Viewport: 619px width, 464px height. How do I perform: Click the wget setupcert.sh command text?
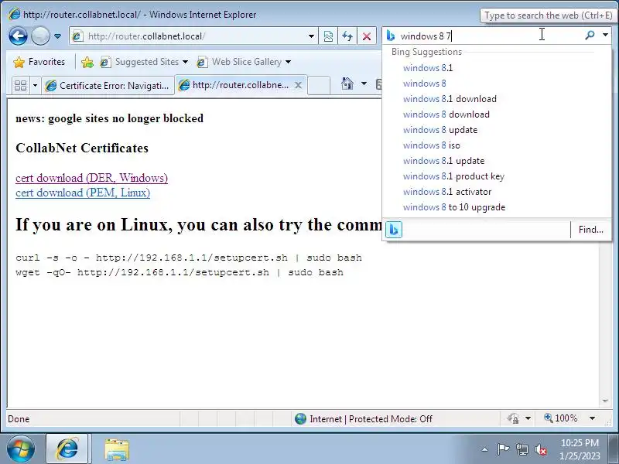pos(180,272)
